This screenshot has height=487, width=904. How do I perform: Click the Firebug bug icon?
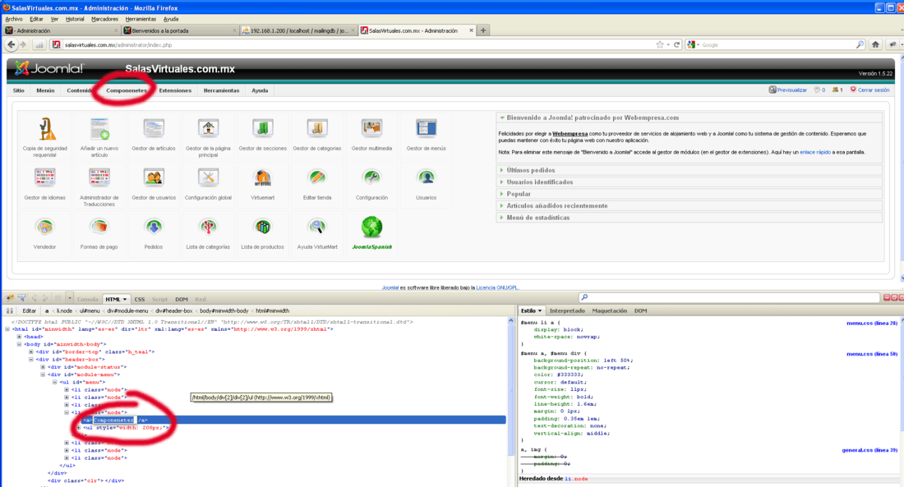tap(10, 299)
